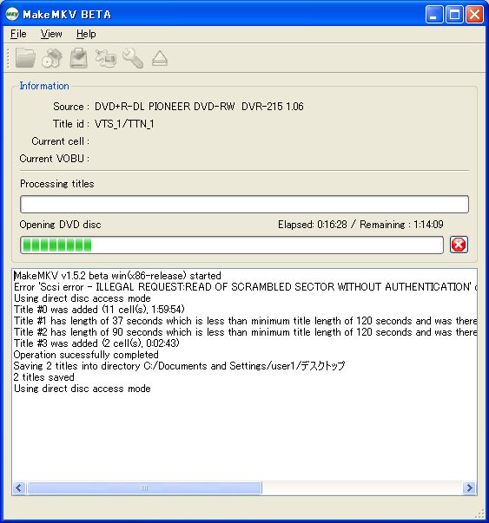This screenshot has width=489, height=523.
Task: Click the Title #1 37 seconds log line
Action: point(245,321)
